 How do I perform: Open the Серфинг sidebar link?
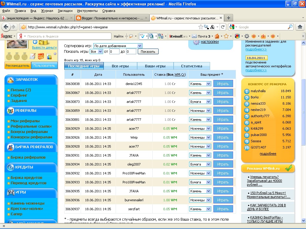pyautogui.click(x=19, y=95)
